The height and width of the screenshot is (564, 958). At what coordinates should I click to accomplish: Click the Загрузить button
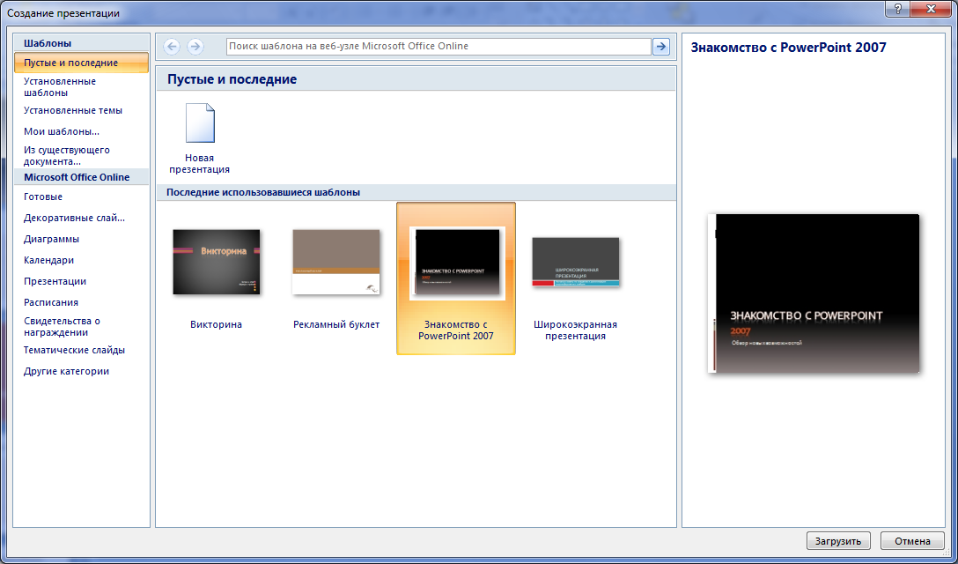pyautogui.click(x=837, y=541)
